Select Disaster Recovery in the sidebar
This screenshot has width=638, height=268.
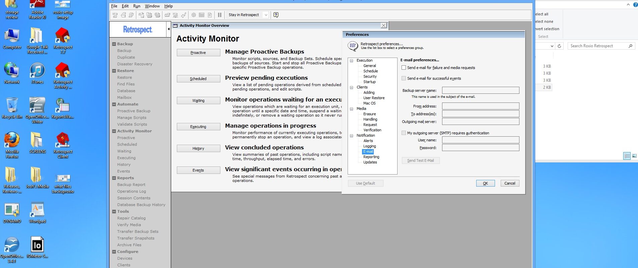pyautogui.click(x=135, y=64)
